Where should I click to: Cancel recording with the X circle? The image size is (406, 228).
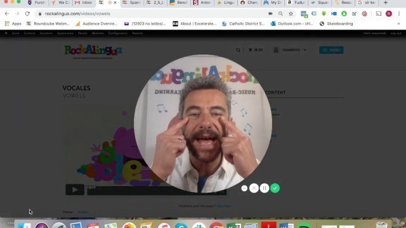click(254, 188)
